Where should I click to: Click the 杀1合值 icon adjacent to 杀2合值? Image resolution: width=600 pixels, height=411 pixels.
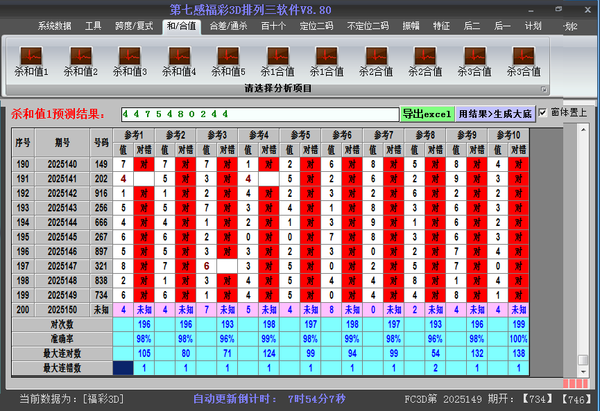click(327, 61)
